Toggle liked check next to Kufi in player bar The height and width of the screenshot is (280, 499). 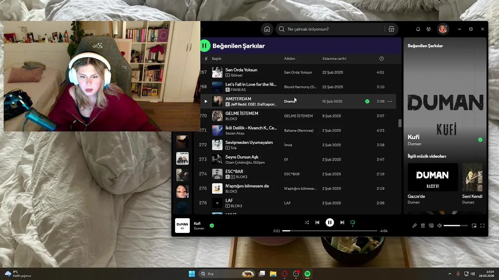tap(212, 226)
